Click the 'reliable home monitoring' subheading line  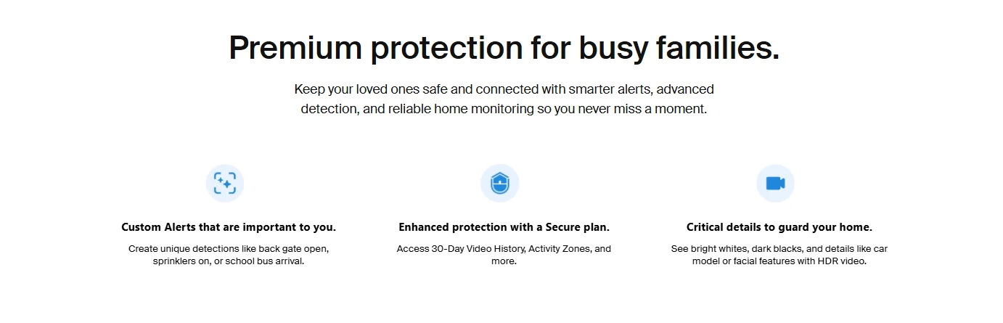point(504,110)
